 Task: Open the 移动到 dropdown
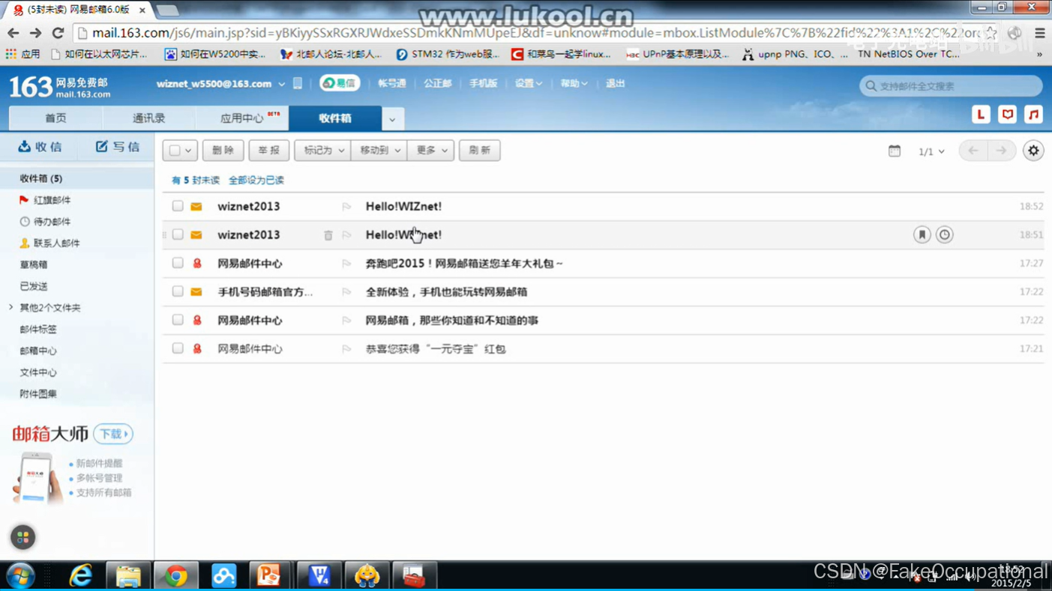click(x=379, y=151)
